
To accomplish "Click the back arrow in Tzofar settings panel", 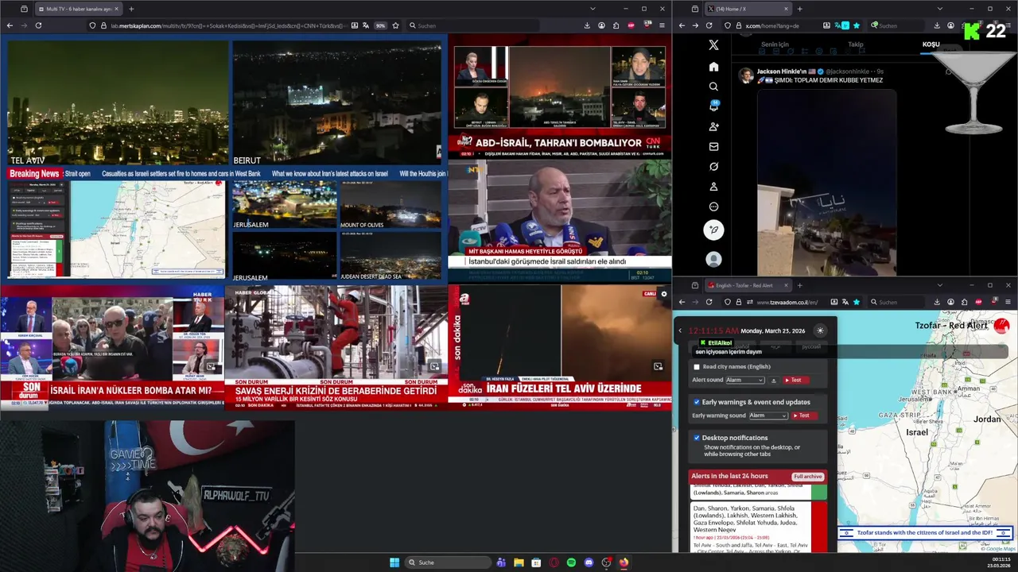I will point(680,330).
